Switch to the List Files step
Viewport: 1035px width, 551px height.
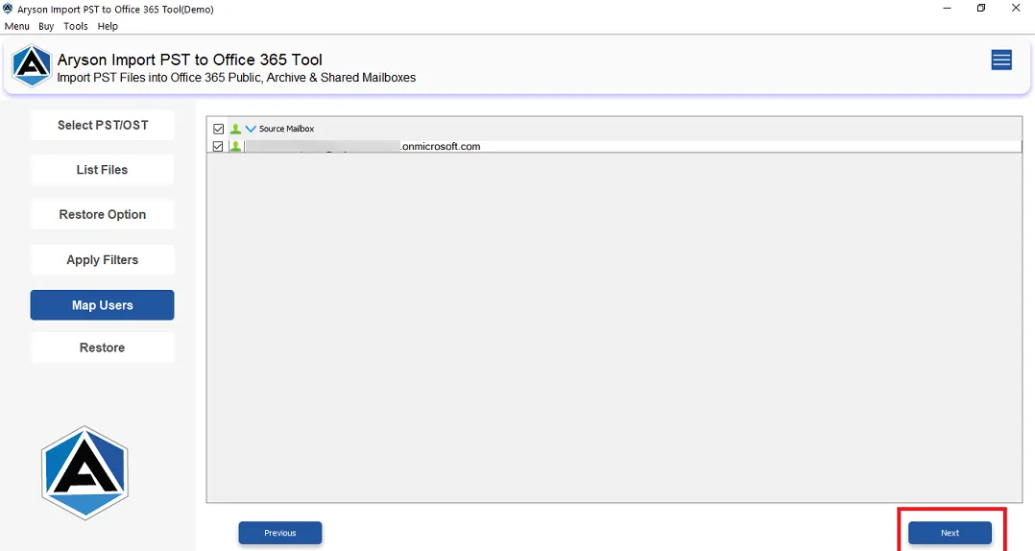[103, 170]
